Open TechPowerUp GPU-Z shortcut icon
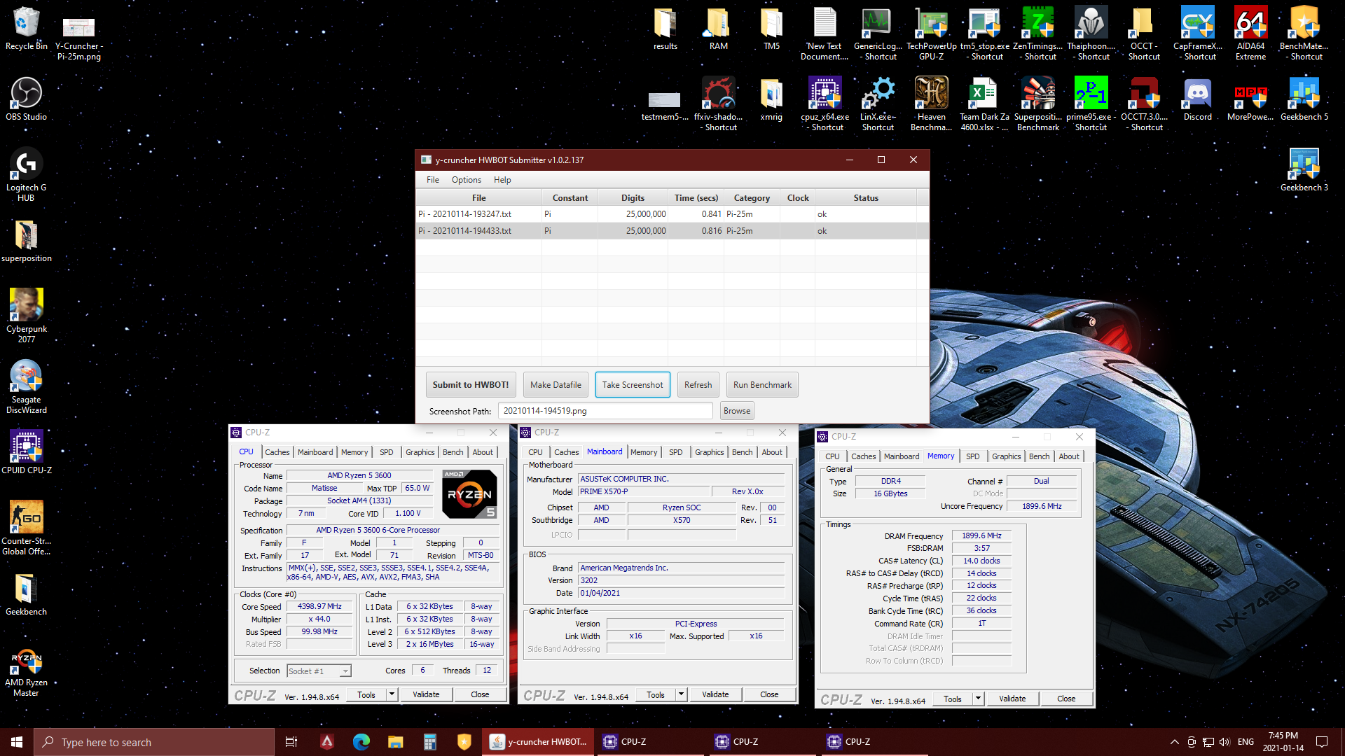1345x756 pixels. point(932,33)
